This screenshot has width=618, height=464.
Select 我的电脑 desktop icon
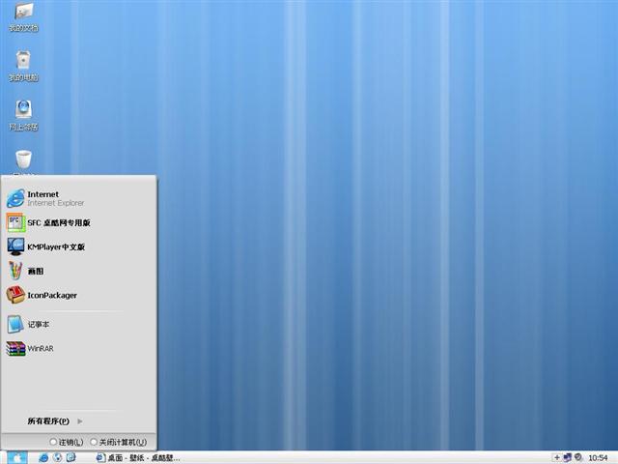click(23, 67)
